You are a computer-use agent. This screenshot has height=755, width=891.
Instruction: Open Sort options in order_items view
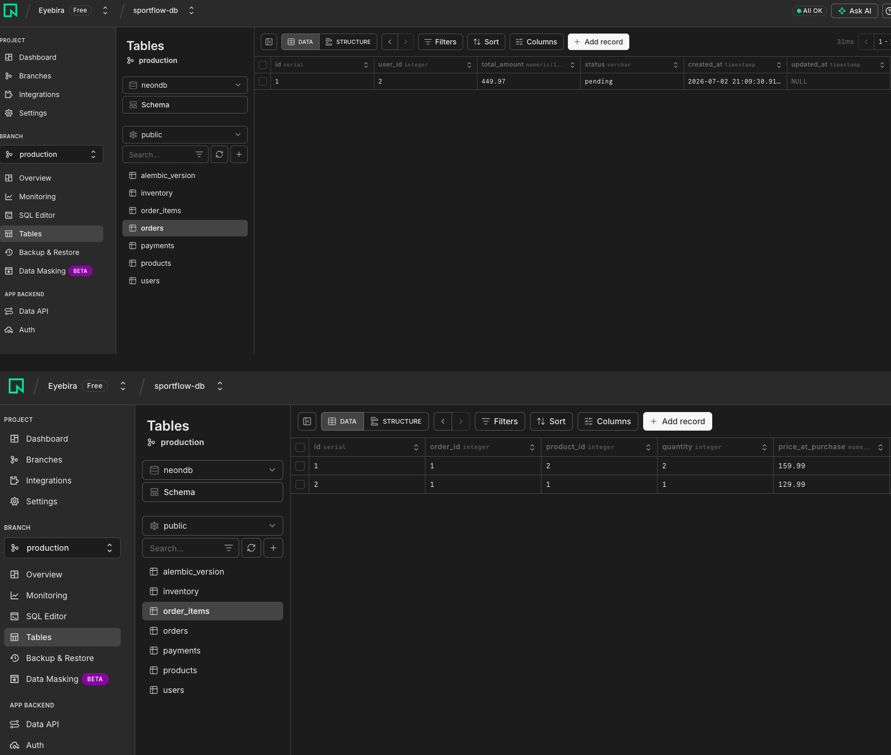coord(551,421)
